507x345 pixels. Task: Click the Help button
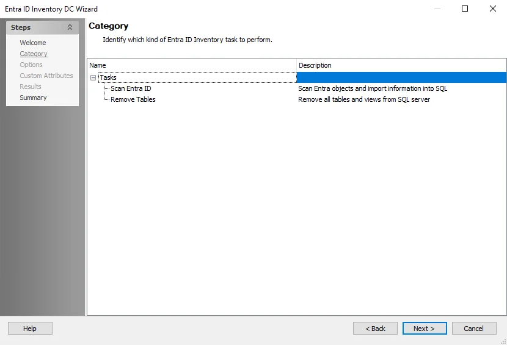(30, 328)
